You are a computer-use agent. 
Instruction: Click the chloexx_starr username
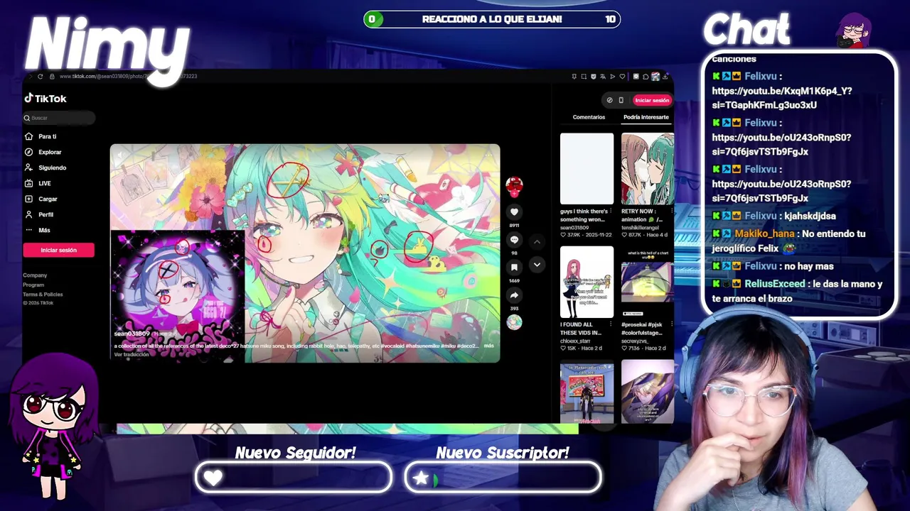click(x=575, y=341)
